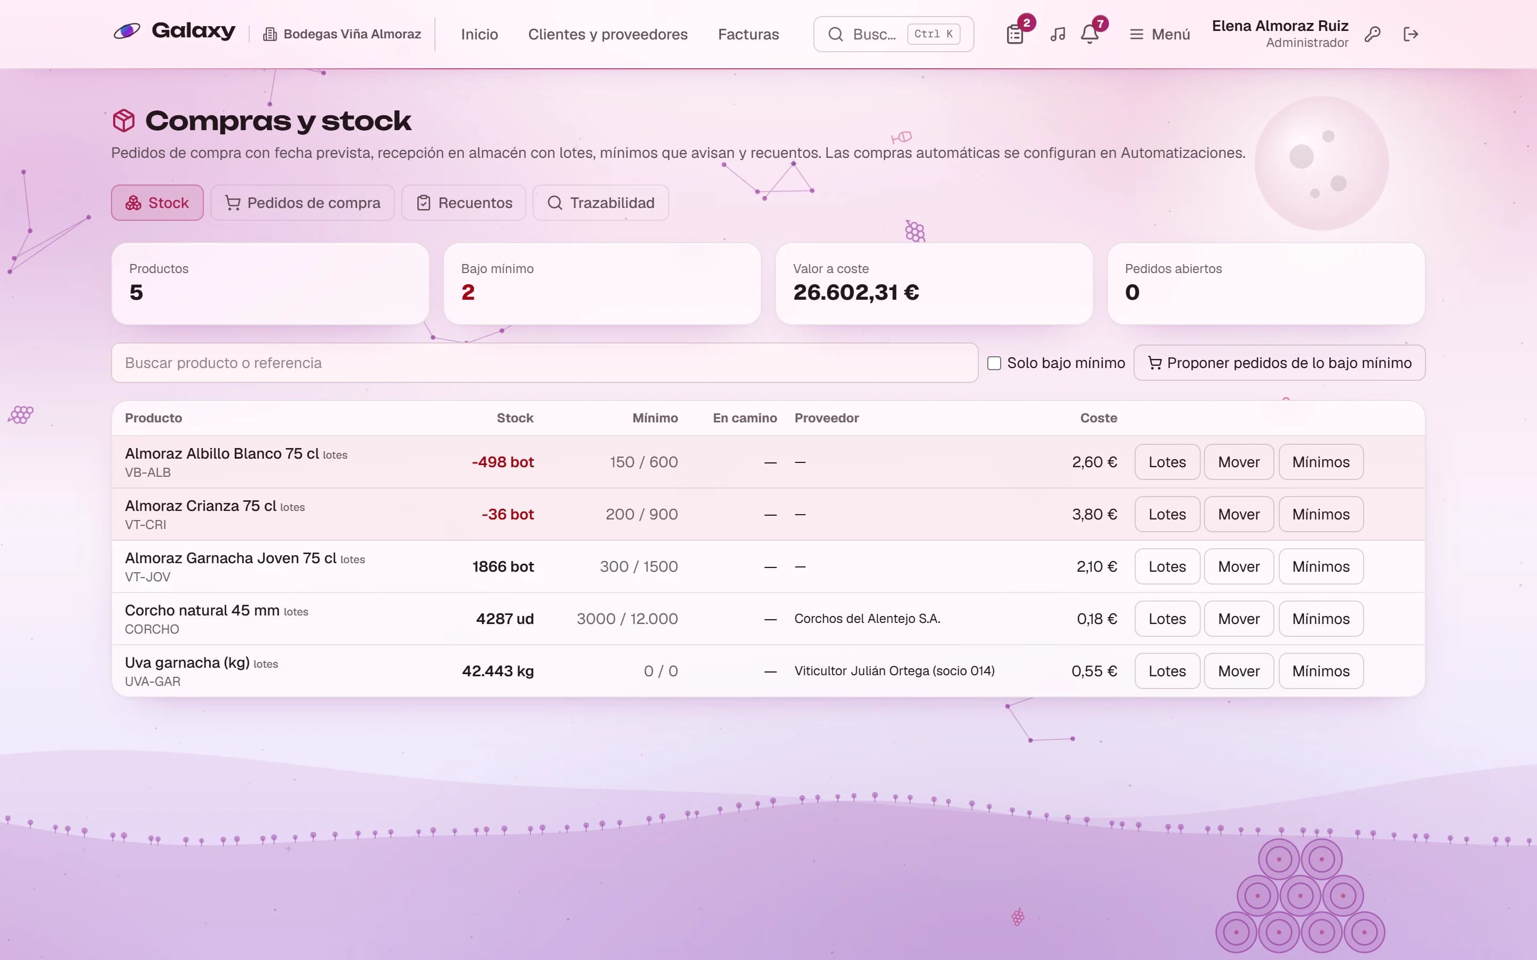Click the VT-CRI reference code
Viewport: 1537px width, 960px height.
point(146,524)
